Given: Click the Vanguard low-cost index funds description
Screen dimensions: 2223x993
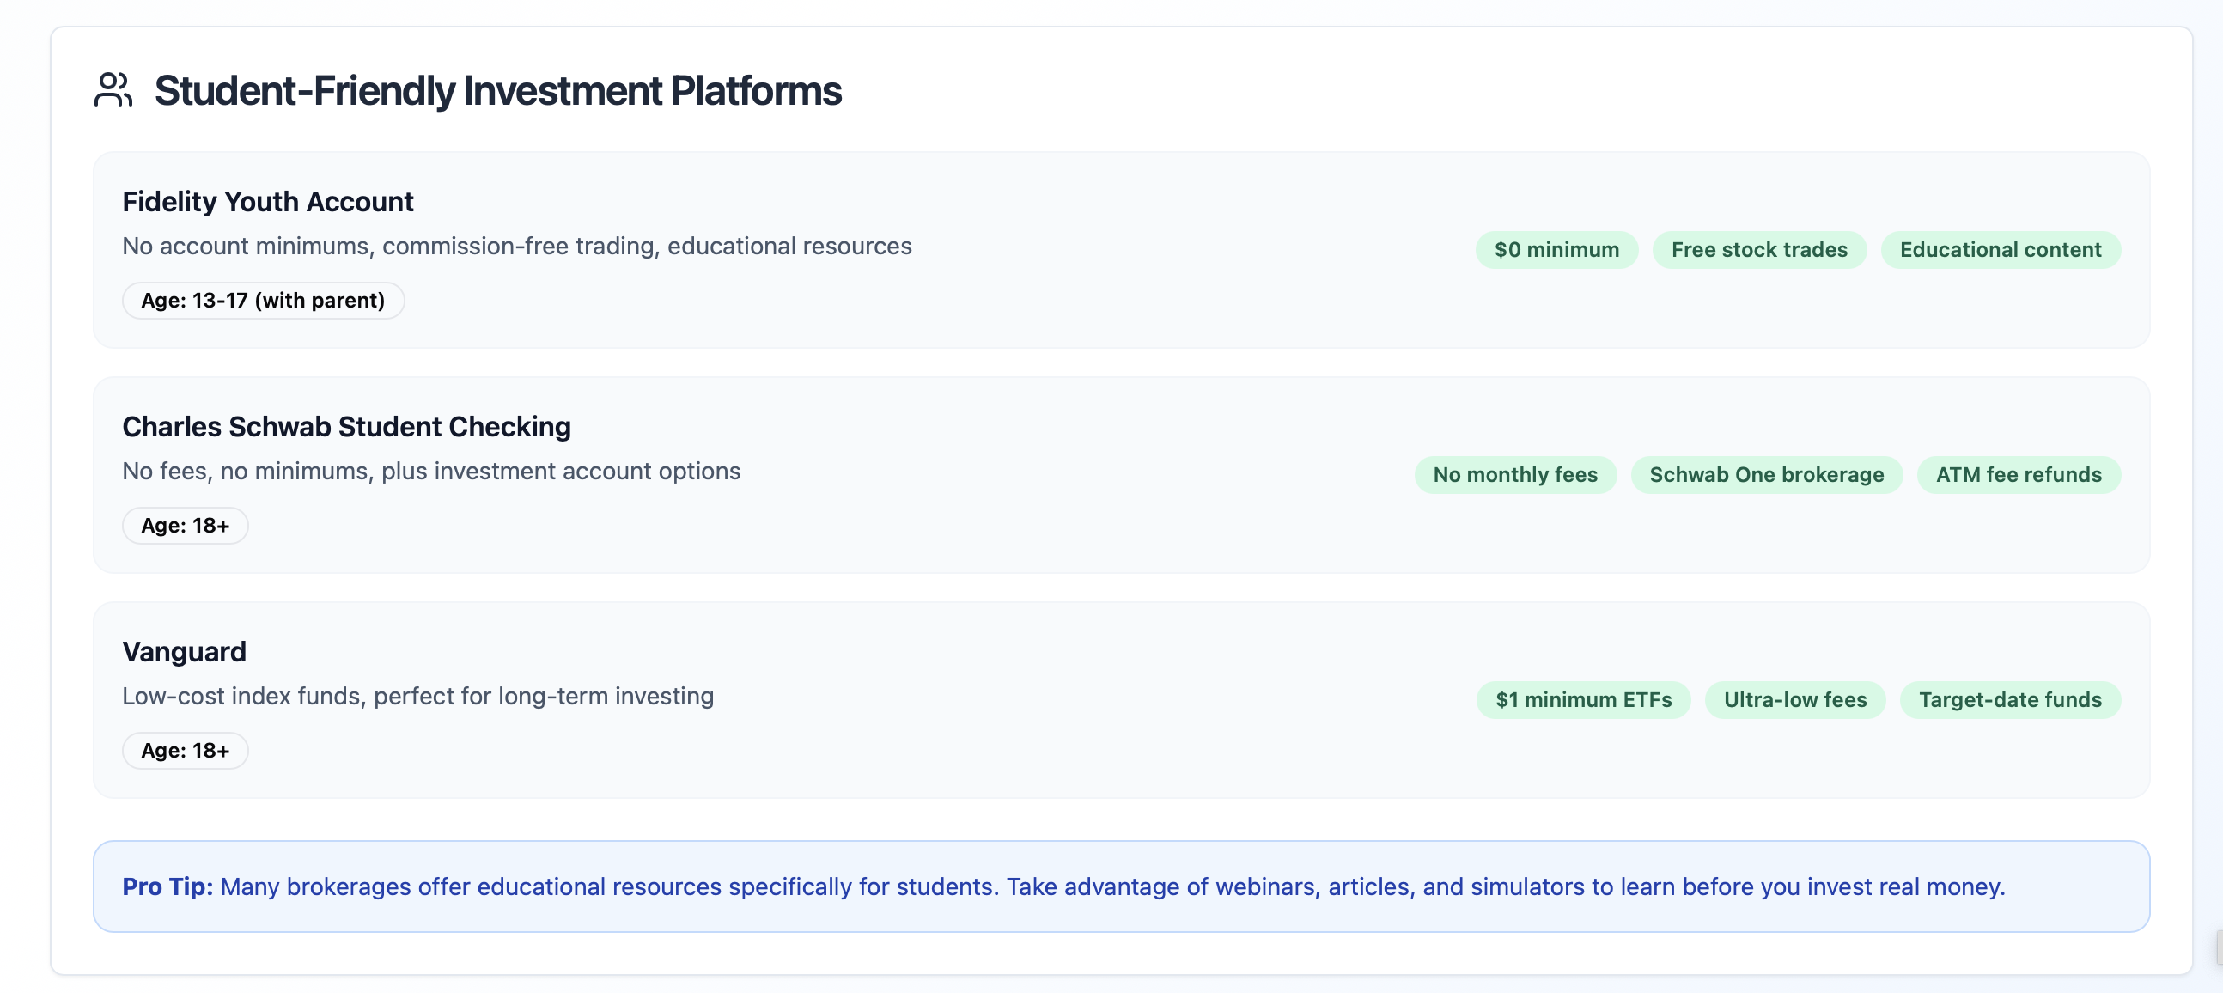Looking at the screenshot, I should 417,697.
